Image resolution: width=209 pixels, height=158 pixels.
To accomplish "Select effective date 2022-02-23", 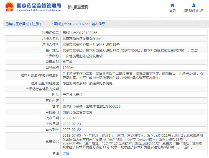I will click(x=72, y=124).
